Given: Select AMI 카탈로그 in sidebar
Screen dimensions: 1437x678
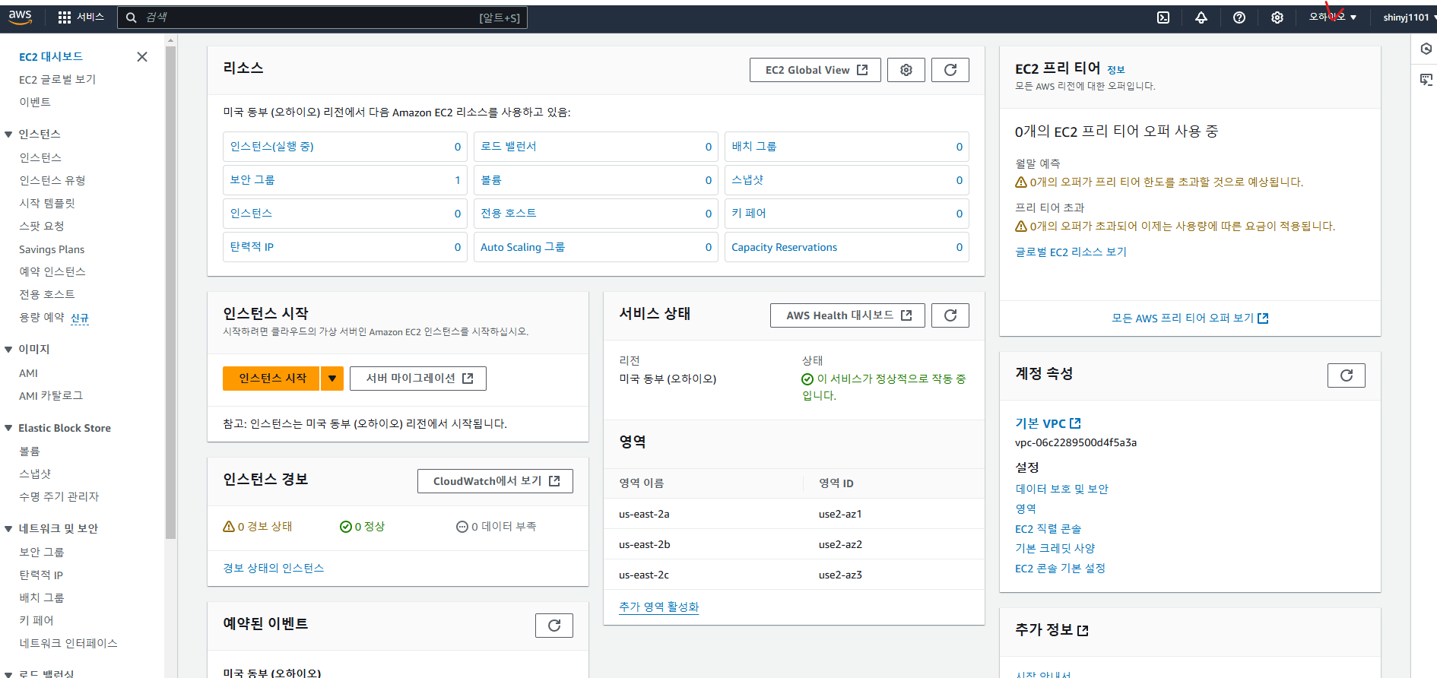Looking at the screenshot, I should [51, 396].
